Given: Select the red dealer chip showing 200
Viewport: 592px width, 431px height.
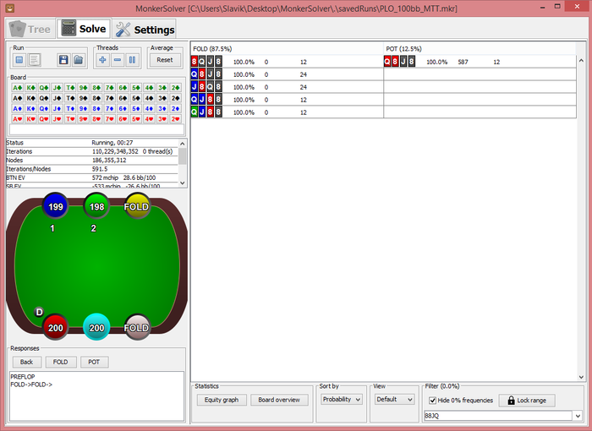Looking at the screenshot, I should (55, 327).
